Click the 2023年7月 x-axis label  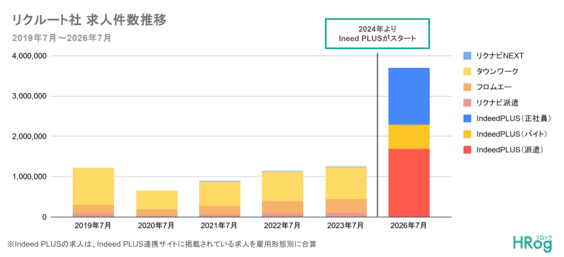point(345,226)
